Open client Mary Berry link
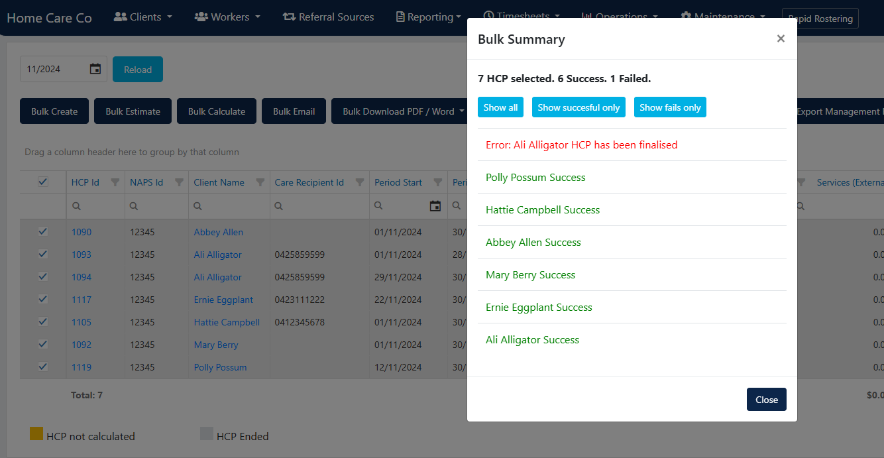Screen dimensions: 884x458 tap(215, 345)
